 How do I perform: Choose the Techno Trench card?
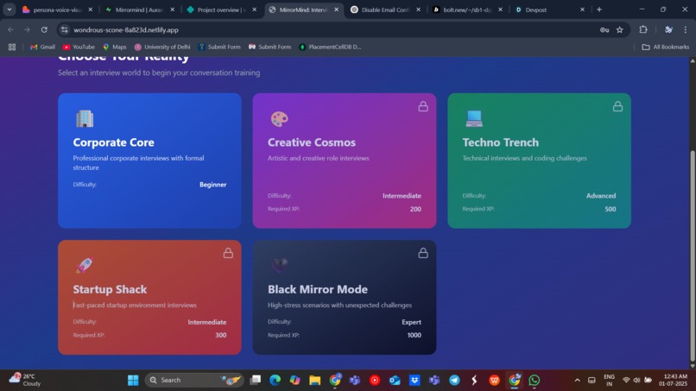click(540, 161)
